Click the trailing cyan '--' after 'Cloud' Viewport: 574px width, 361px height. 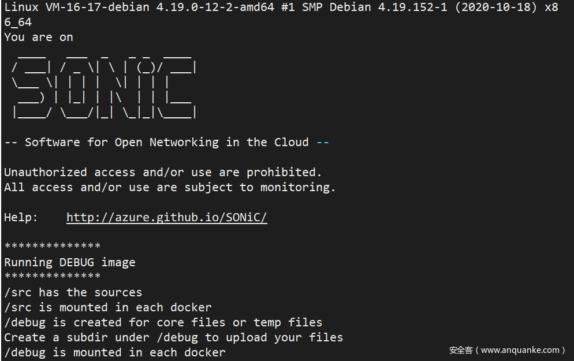coord(322,142)
